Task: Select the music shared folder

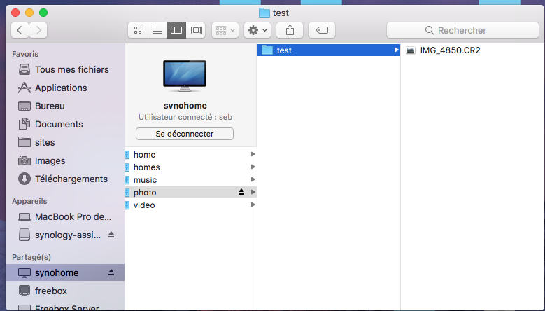Action: (145, 179)
